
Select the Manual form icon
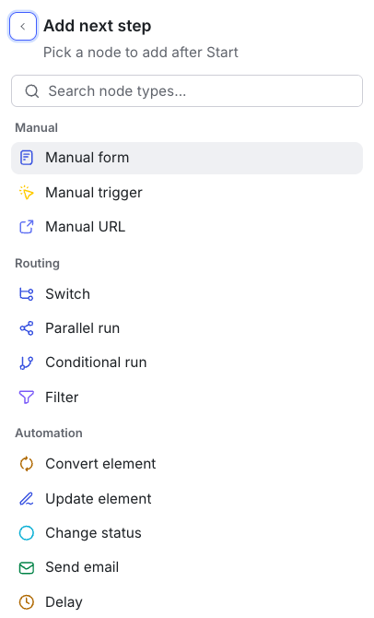[27, 158]
